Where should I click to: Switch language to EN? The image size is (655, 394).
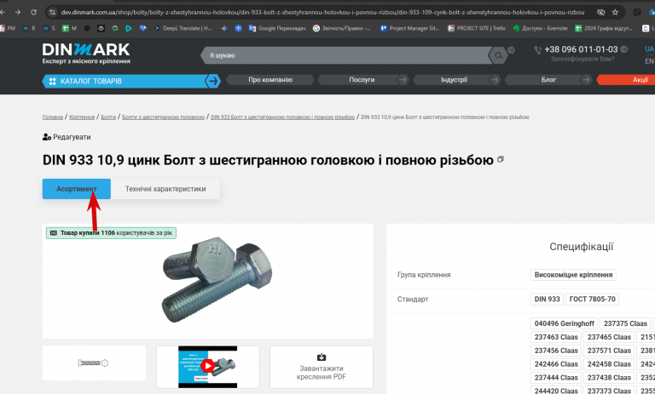coord(649,61)
